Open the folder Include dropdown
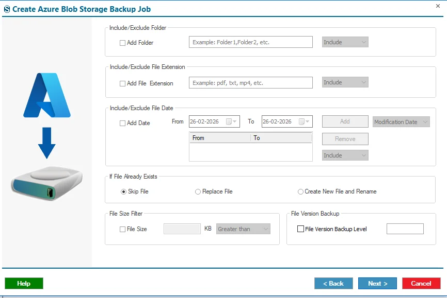The width and height of the screenshot is (447, 298). pyautogui.click(x=345, y=42)
